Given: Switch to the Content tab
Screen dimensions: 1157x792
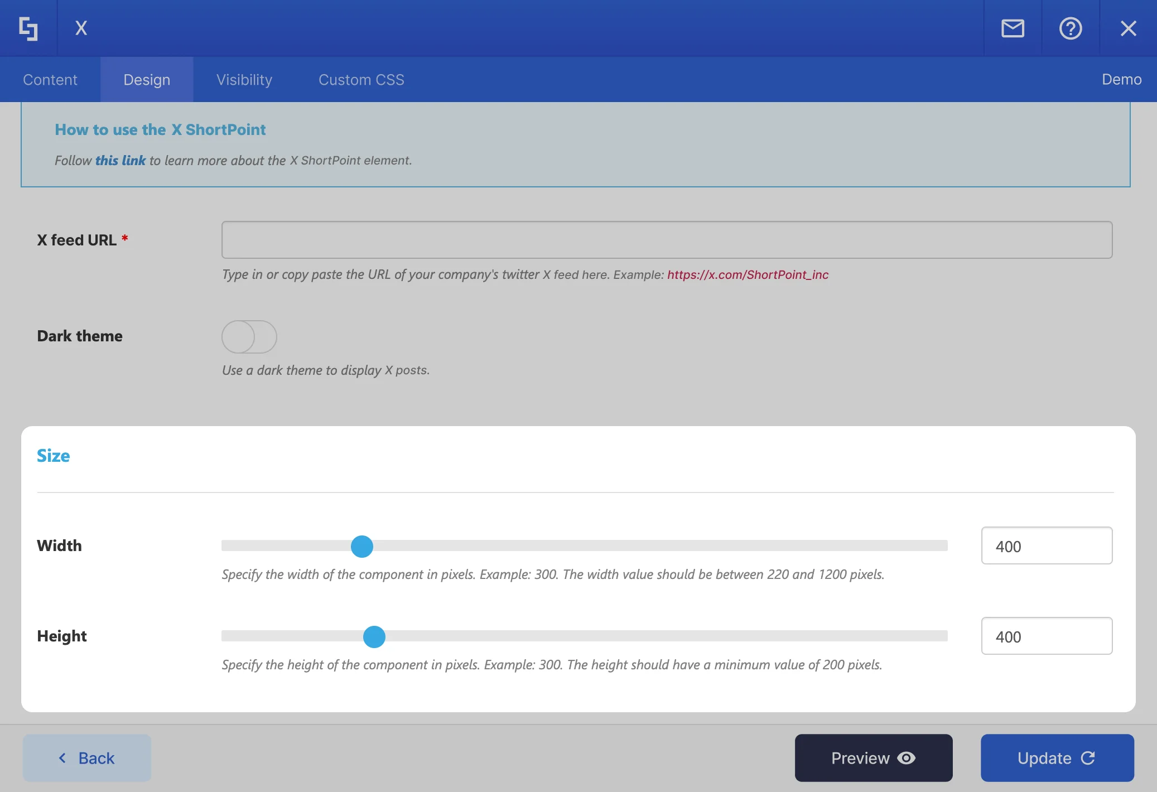Looking at the screenshot, I should point(50,80).
